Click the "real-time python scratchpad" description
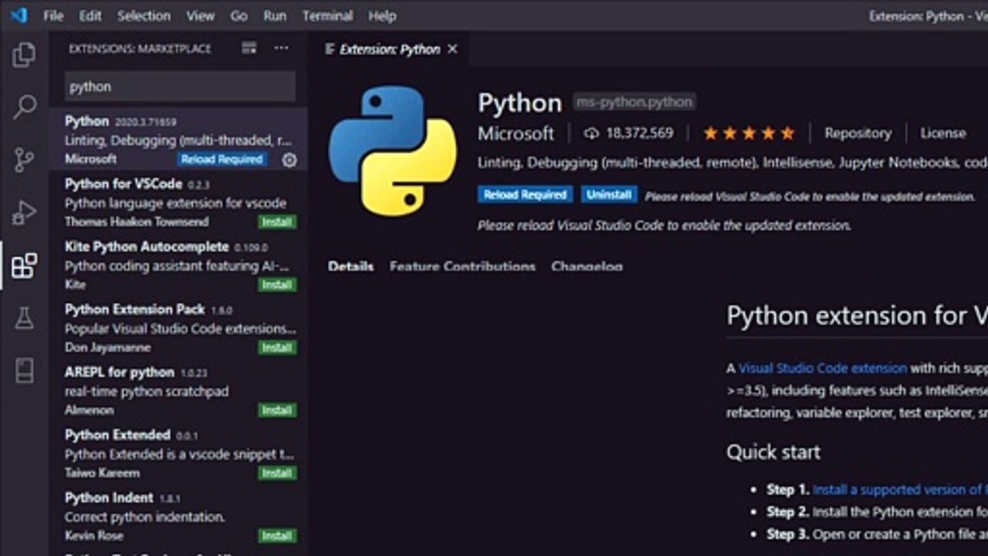The width and height of the screenshot is (988, 556). click(x=147, y=392)
